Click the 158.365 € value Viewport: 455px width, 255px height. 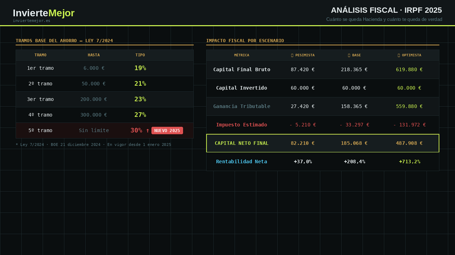[x=354, y=107]
